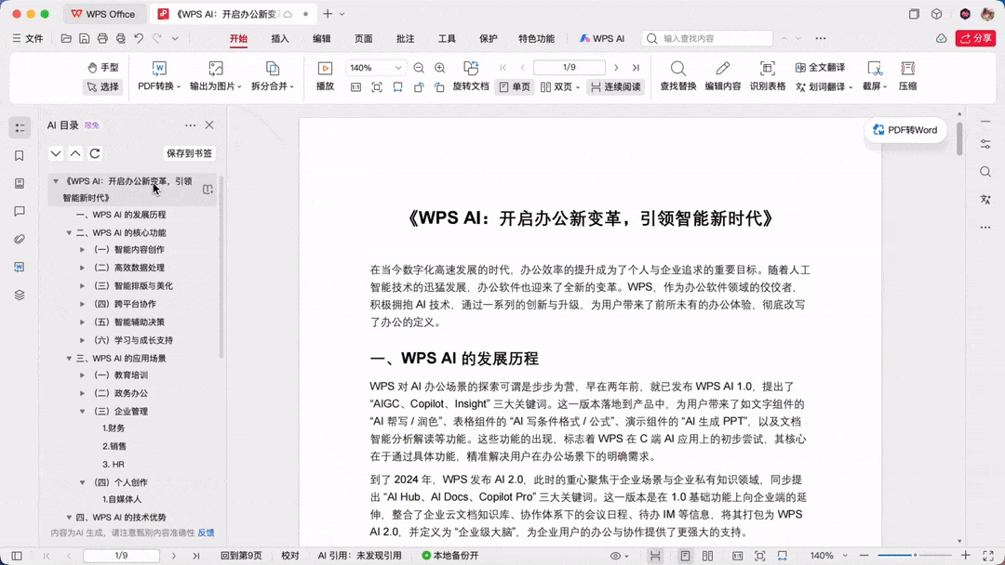This screenshot has width=1005, height=565.
Task: Toggle two-page icon in status bar
Action: tap(707, 556)
